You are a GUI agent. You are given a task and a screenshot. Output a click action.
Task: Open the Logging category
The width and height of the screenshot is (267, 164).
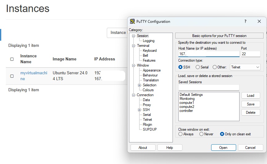click(149, 41)
